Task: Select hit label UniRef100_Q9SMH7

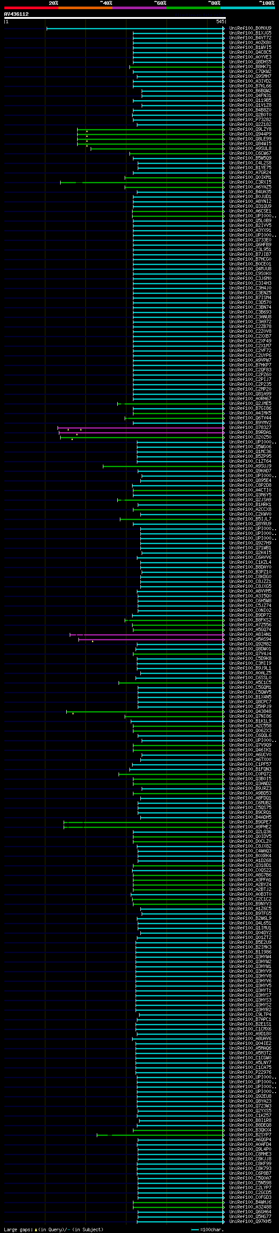Action: [250, 76]
